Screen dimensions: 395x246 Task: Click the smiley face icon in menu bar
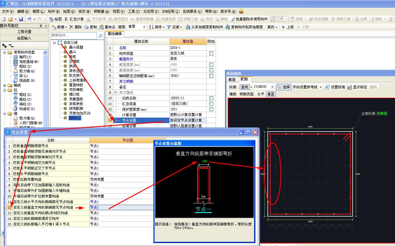tap(241, 11)
